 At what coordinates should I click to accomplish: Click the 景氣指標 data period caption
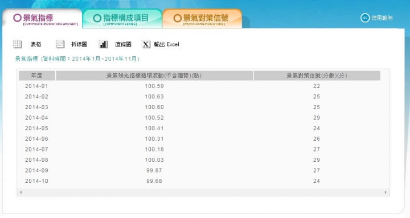pyautogui.click(x=77, y=59)
